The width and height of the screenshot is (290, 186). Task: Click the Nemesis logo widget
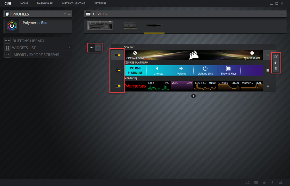click(136, 86)
